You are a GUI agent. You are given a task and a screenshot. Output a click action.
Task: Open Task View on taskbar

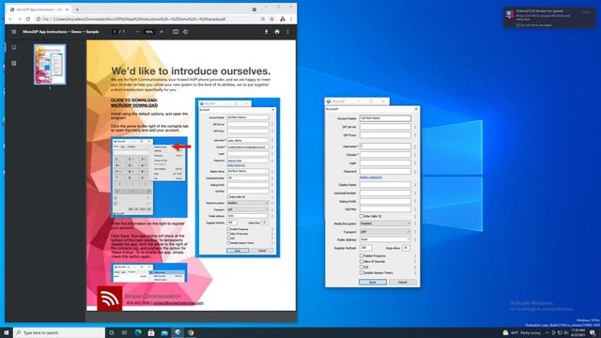click(124, 332)
